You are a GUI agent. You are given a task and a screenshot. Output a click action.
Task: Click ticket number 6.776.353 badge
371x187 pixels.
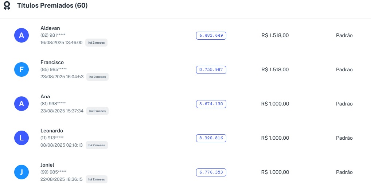(x=211, y=172)
